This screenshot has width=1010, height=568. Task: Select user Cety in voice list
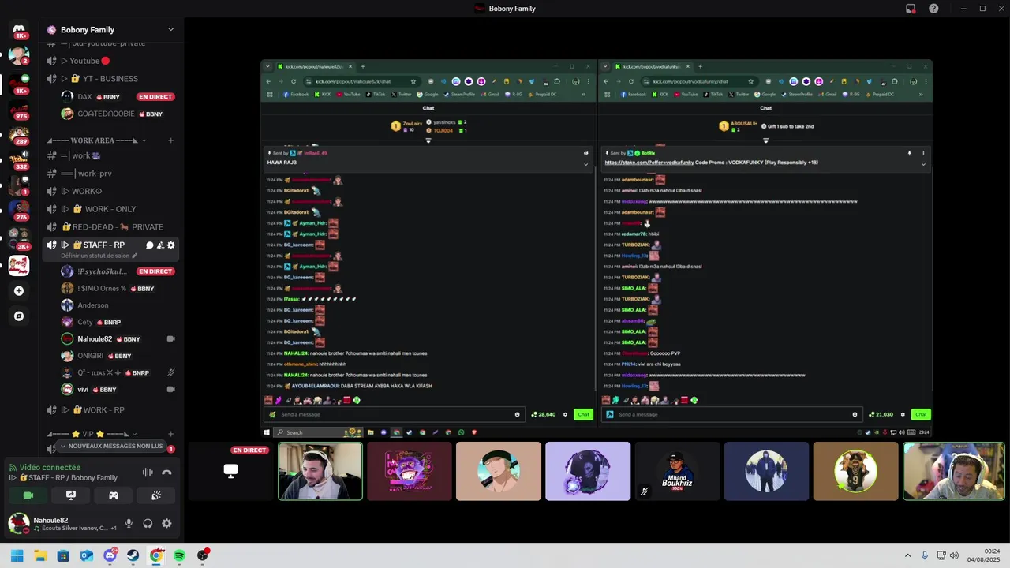[118, 323]
